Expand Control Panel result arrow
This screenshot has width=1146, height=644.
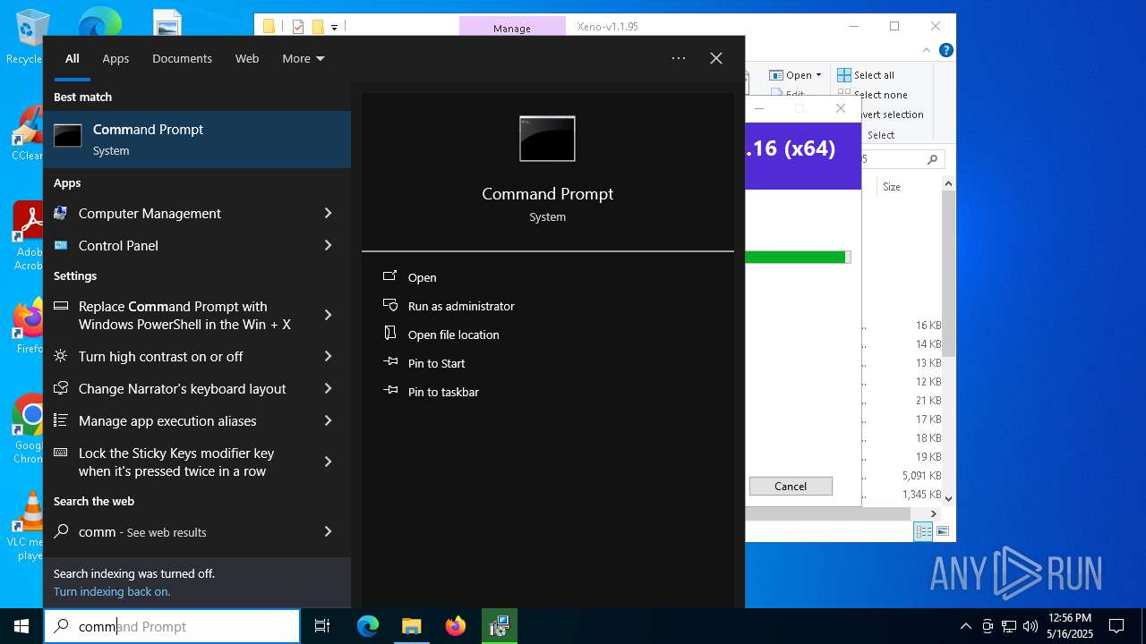(328, 245)
